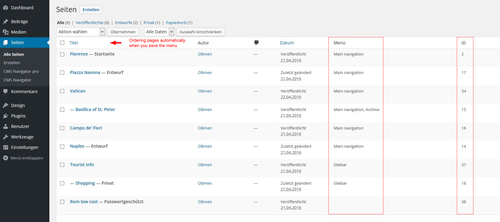Image resolution: width=500 pixels, height=222 pixels.
Task: Click author OBmen in Vatican row
Action: pyautogui.click(x=205, y=91)
